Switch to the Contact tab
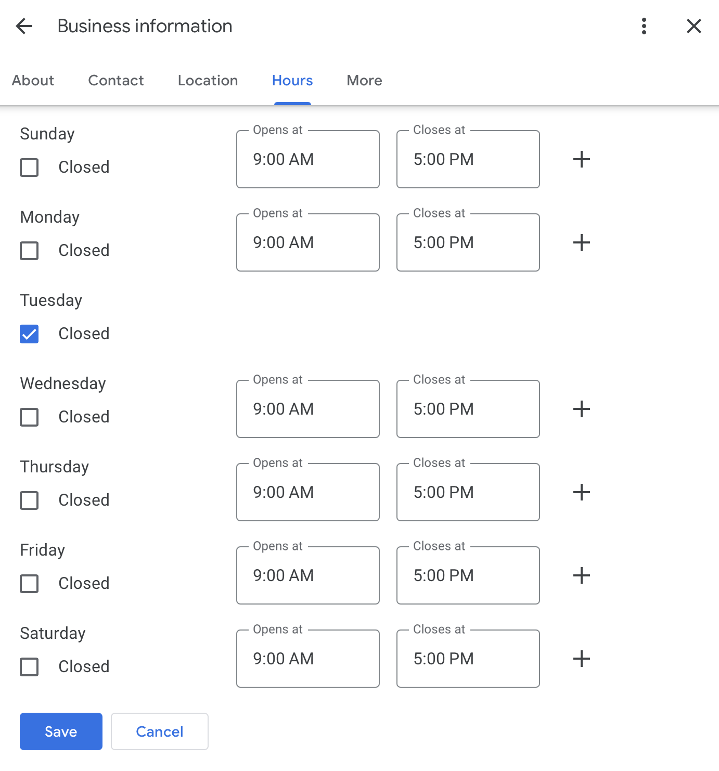The image size is (719, 771). [116, 81]
